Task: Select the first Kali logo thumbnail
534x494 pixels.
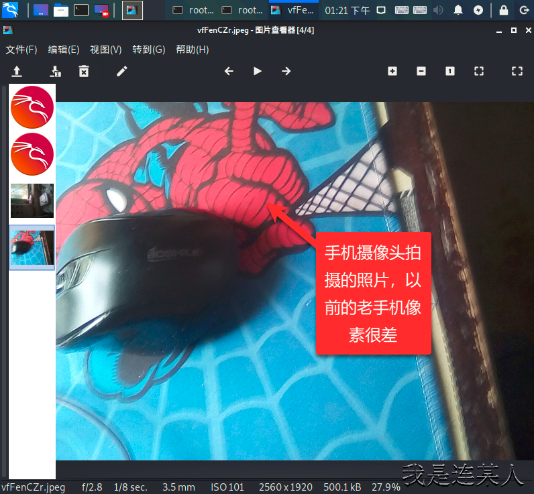Action: [32, 107]
